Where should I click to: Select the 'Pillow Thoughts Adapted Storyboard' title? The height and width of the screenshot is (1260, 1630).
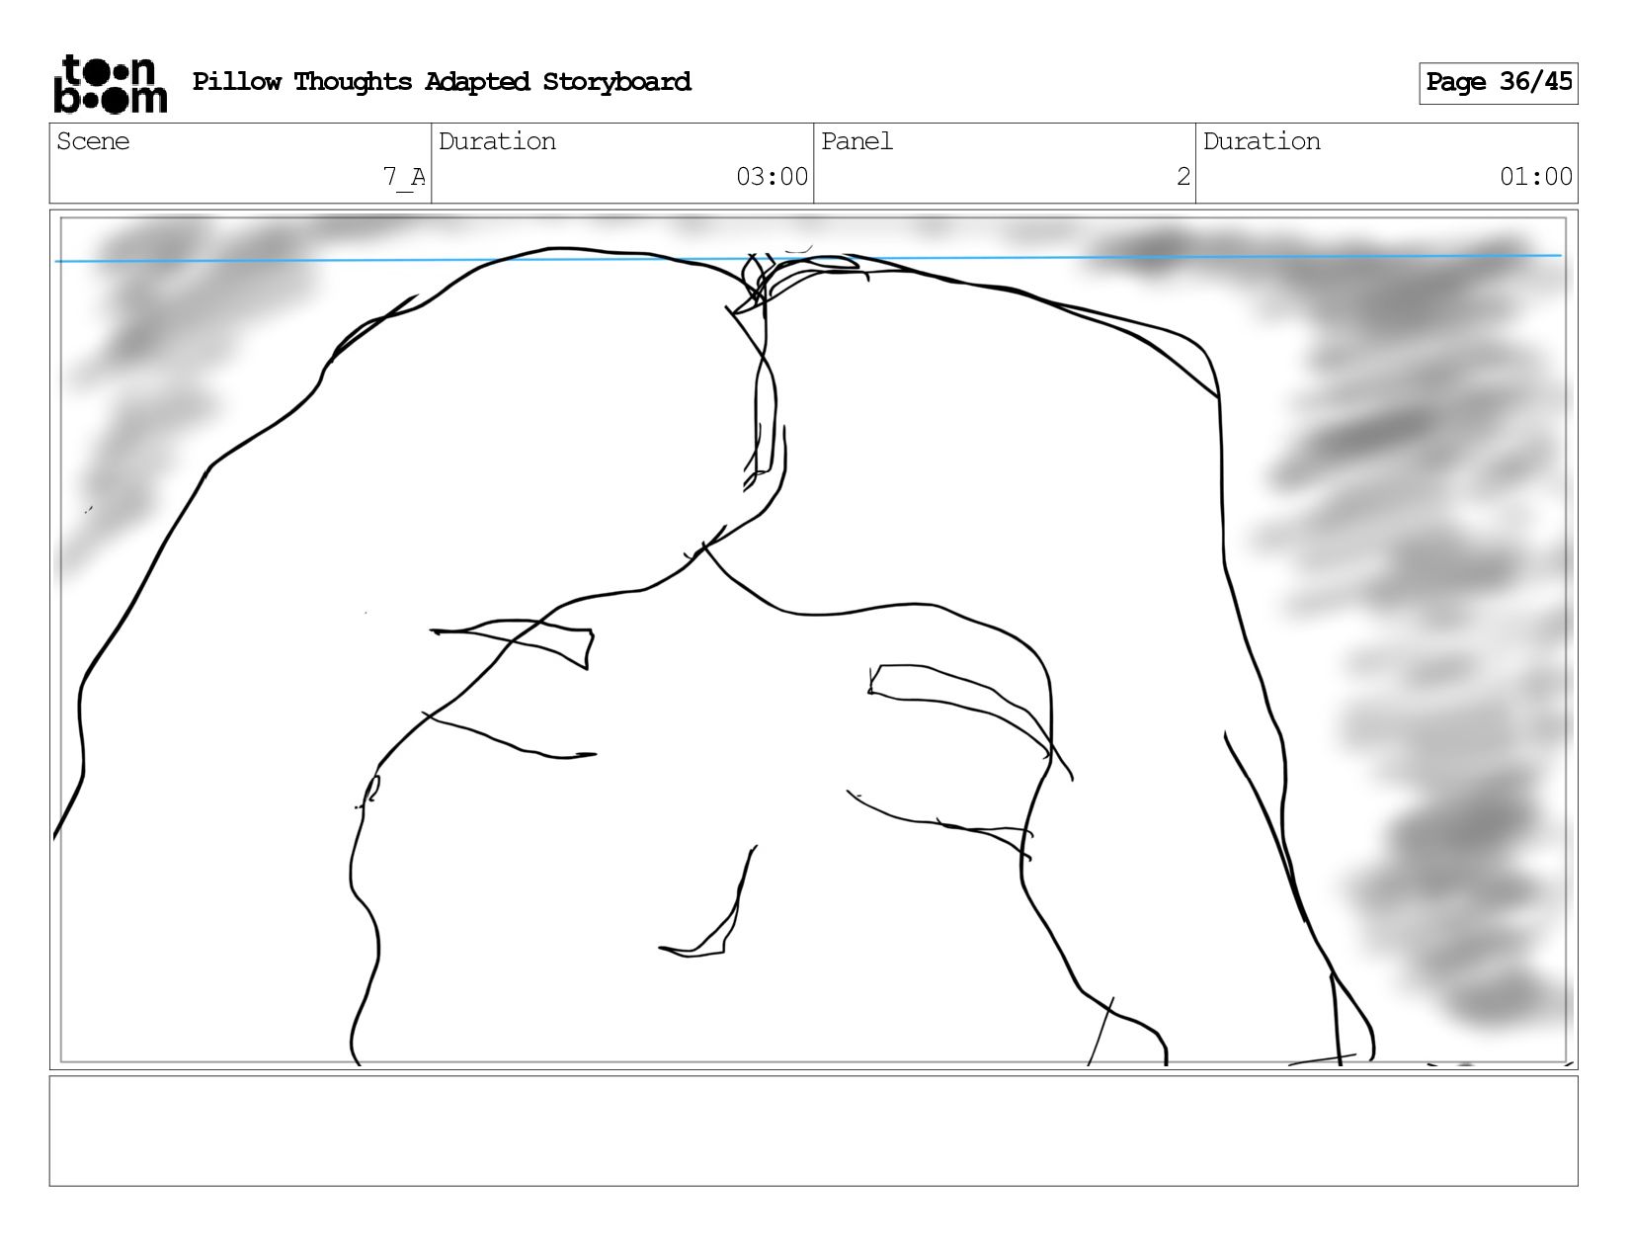(442, 82)
